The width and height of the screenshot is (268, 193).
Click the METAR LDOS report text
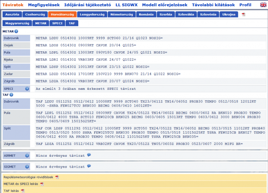(86, 45)
